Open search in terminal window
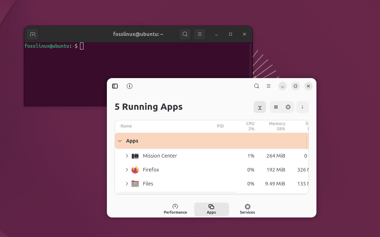 [x=185, y=34]
